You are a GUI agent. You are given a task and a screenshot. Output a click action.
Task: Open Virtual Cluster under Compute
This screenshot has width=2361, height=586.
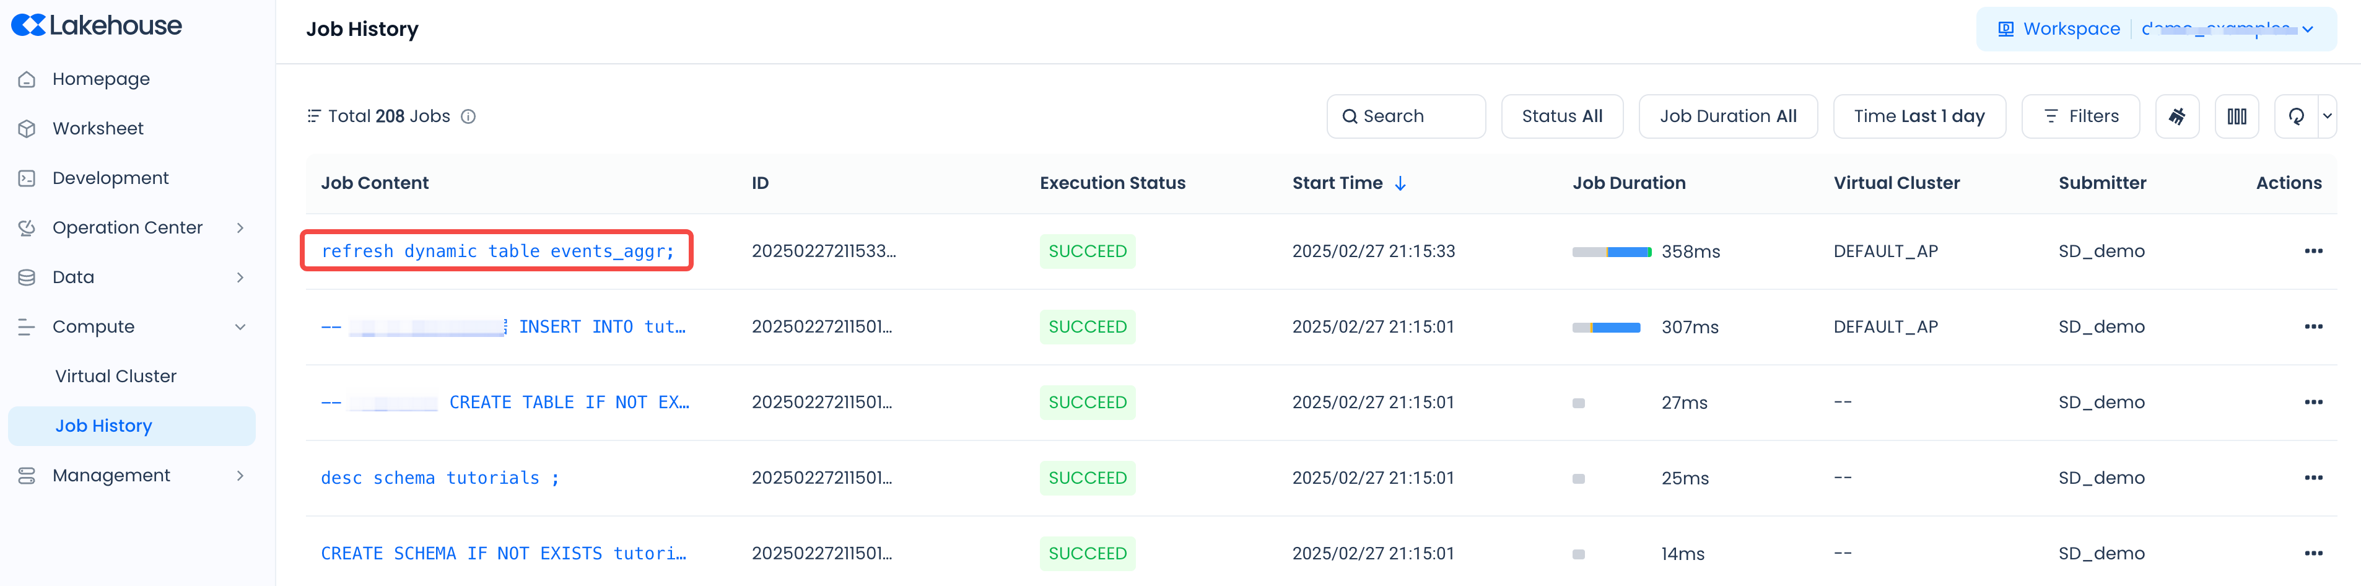[x=115, y=376]
